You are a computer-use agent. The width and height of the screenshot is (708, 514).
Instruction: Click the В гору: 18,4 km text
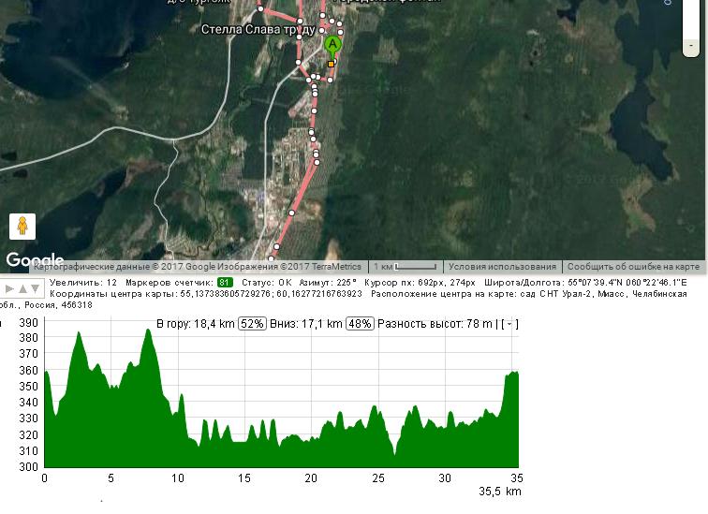tap(196, 324)
